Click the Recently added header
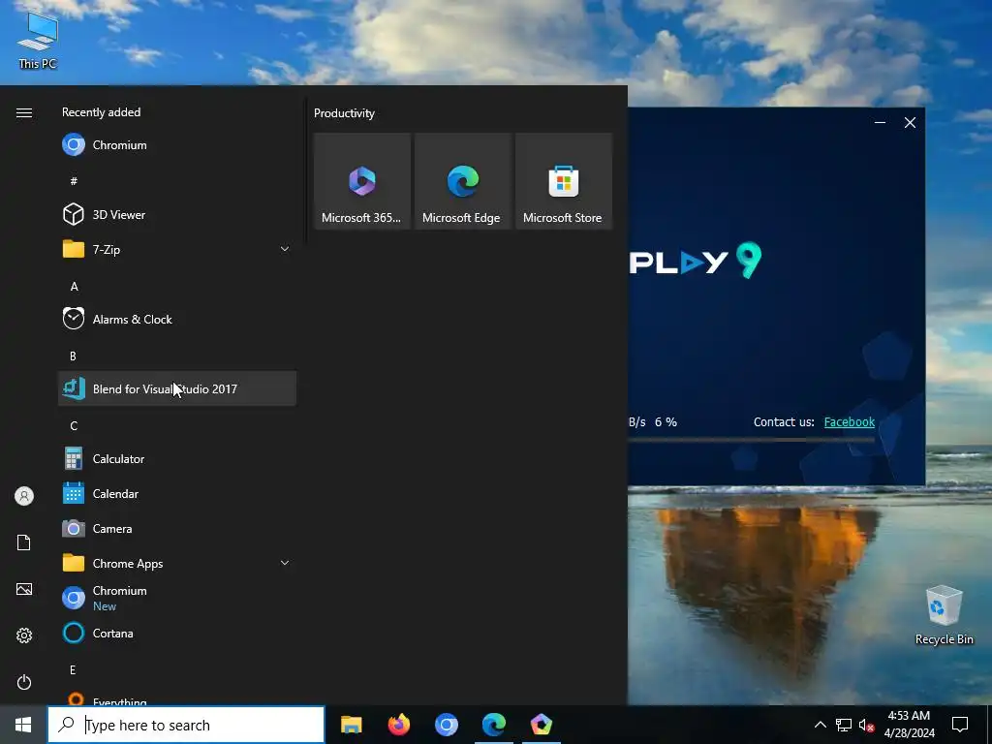The image size is (992, 744). coord(101,112)
